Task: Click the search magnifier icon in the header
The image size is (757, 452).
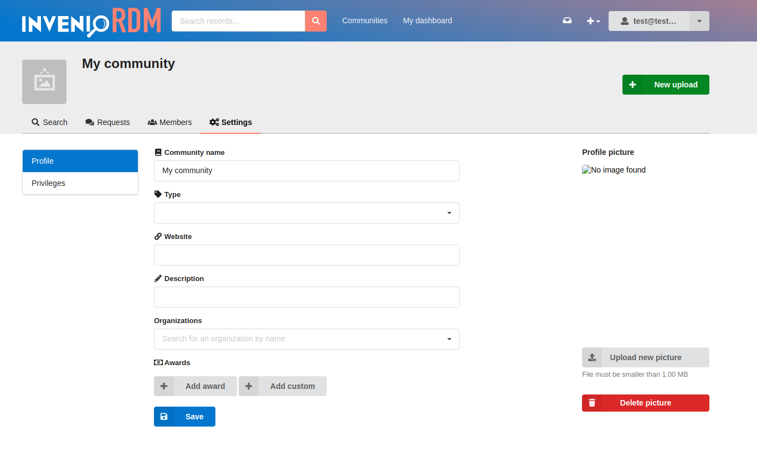Action: coord(316,20)
